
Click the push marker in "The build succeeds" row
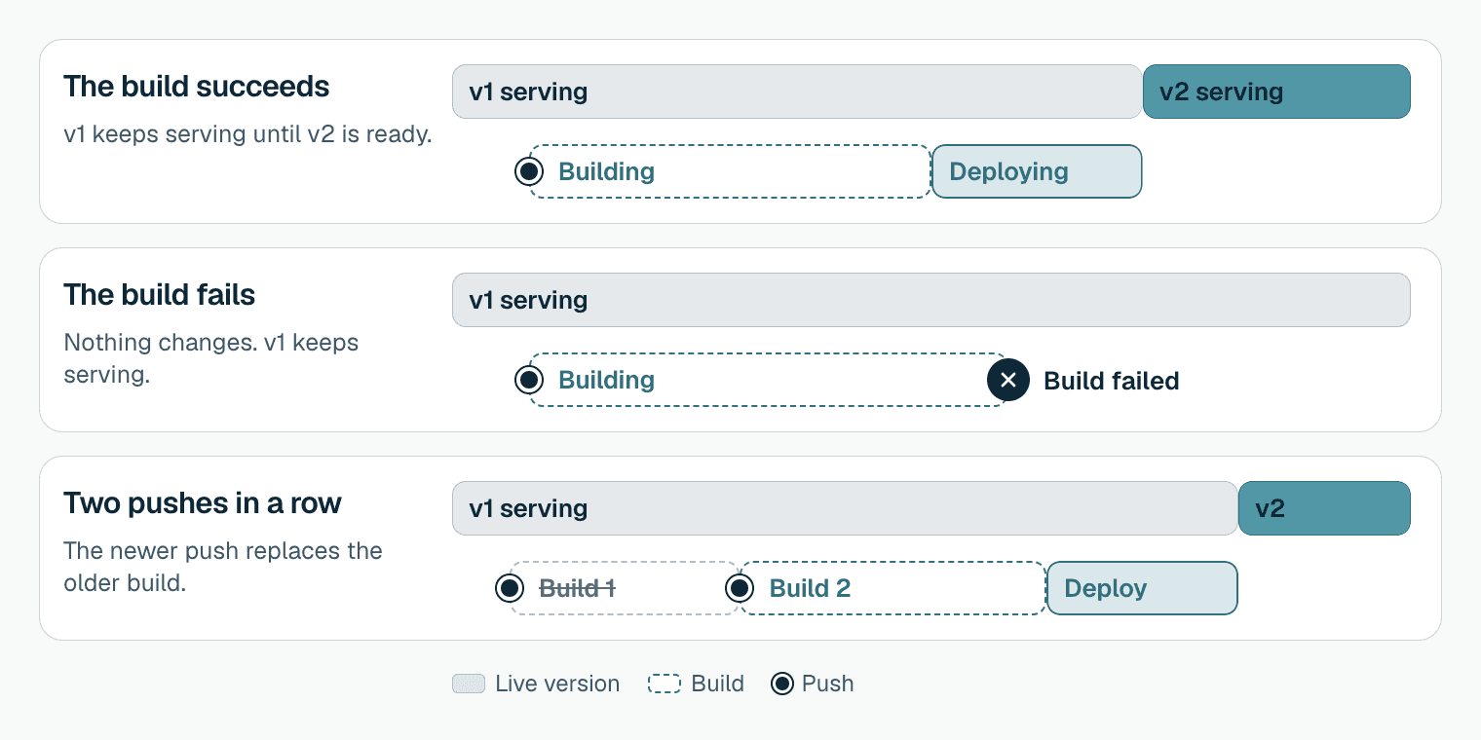tap(529, 171)
